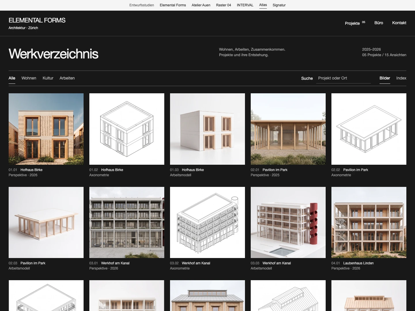Click the 'Perspektive · 2025' caption line
This screenshot has width=415, height=311.
(265, 175)
